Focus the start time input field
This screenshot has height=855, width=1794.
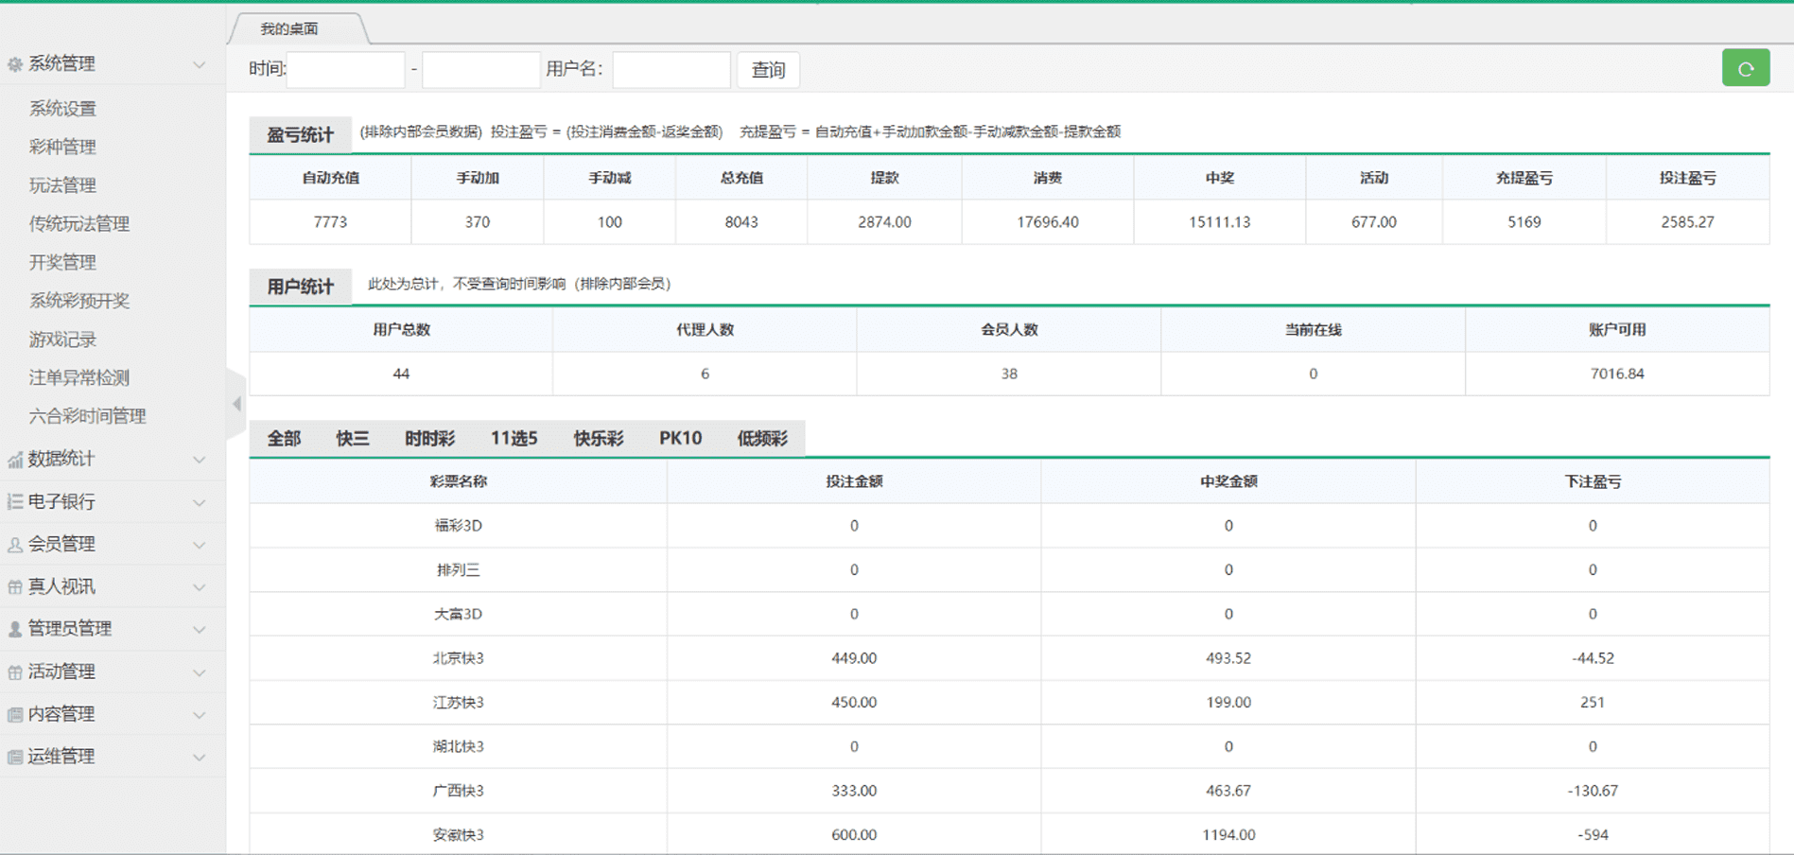click(346, 70)
